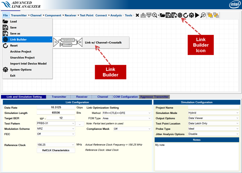Screen dimensions: 242x173
Task: Switch to Aggressor Transmitter tab
Action: (154, 97)
